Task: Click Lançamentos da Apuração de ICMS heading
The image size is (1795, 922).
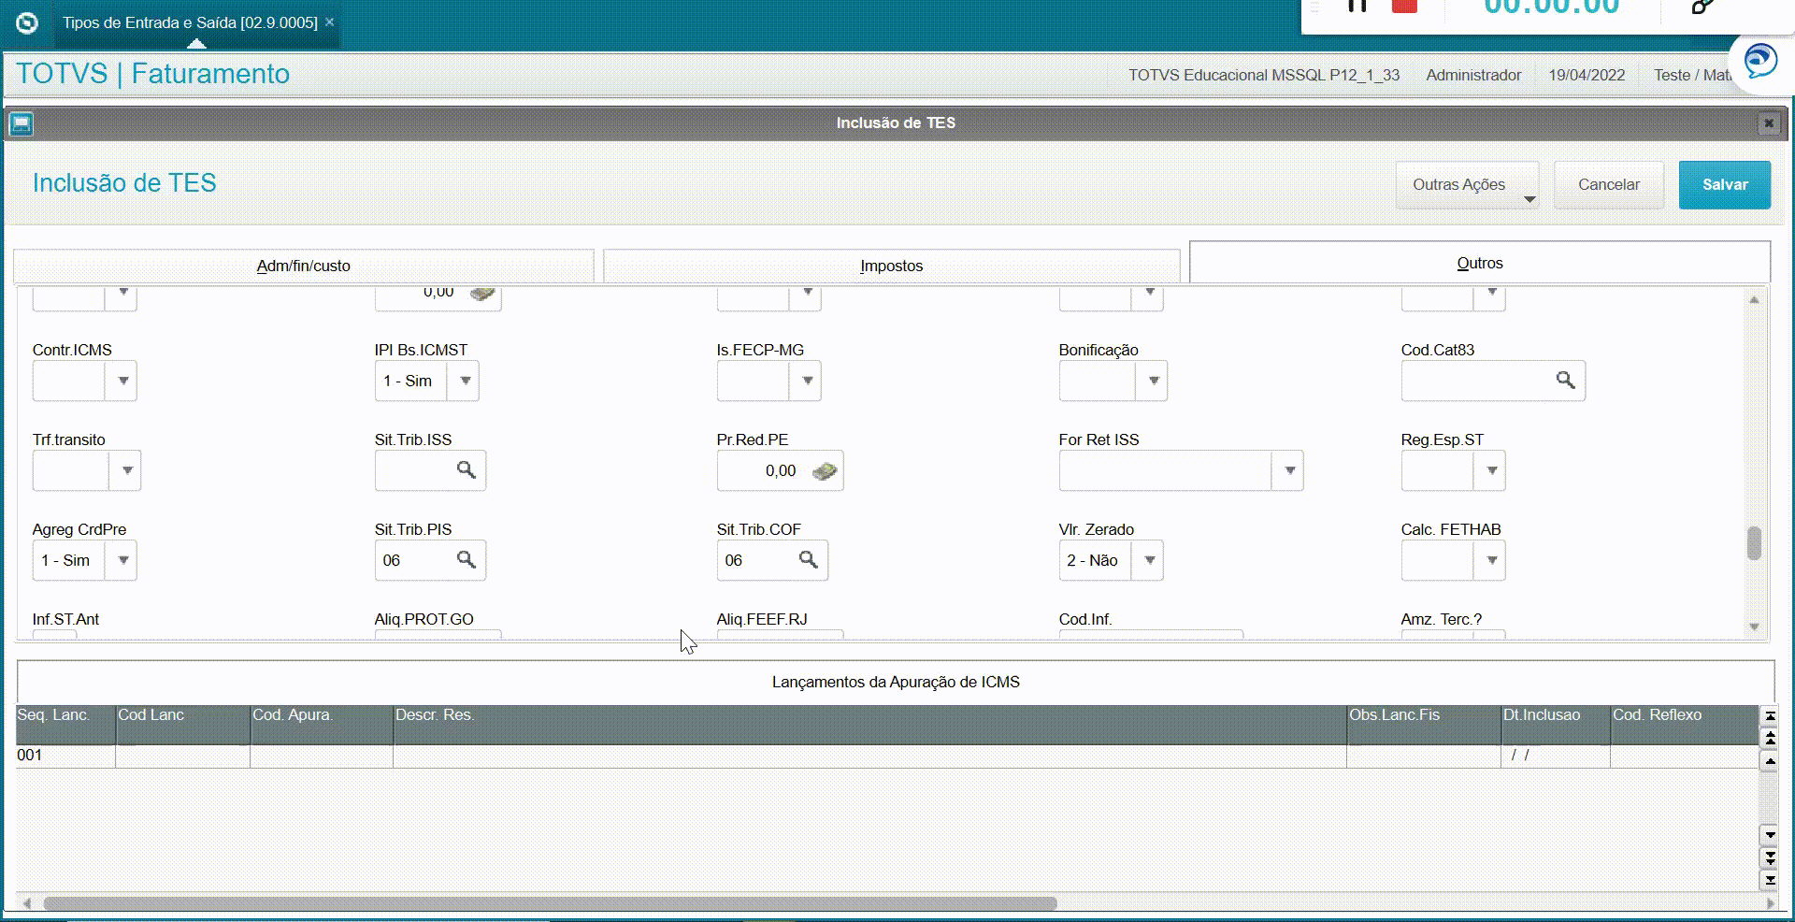Action: pos(896,682)
